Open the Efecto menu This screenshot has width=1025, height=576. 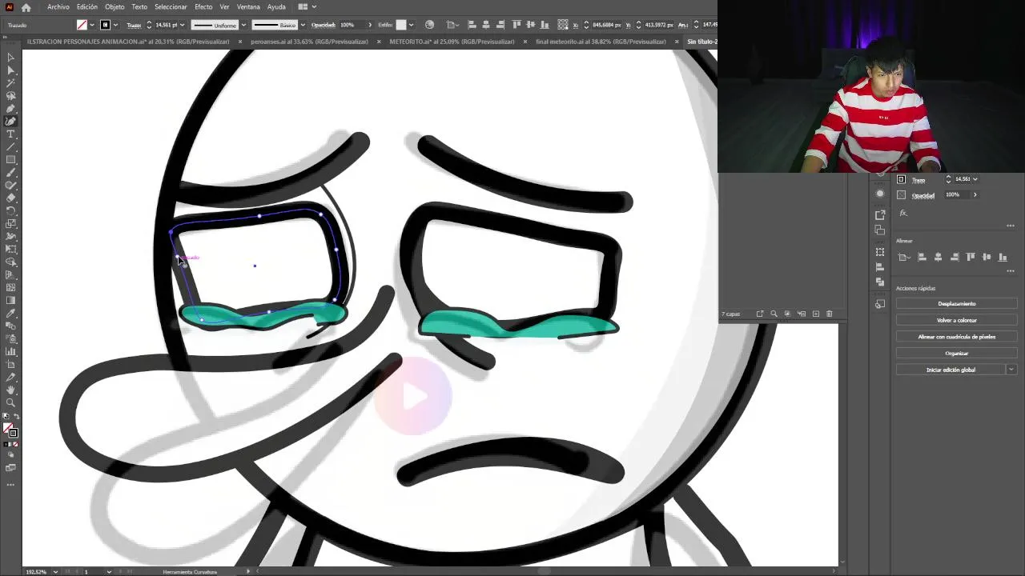[x=203, y=7]
